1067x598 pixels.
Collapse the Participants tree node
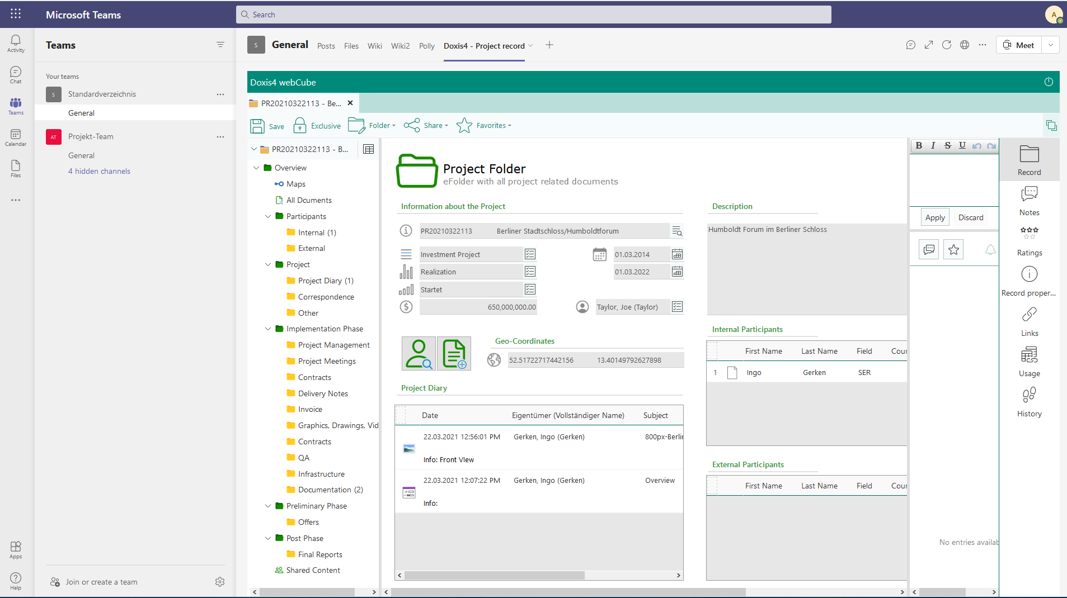point(268,216)
